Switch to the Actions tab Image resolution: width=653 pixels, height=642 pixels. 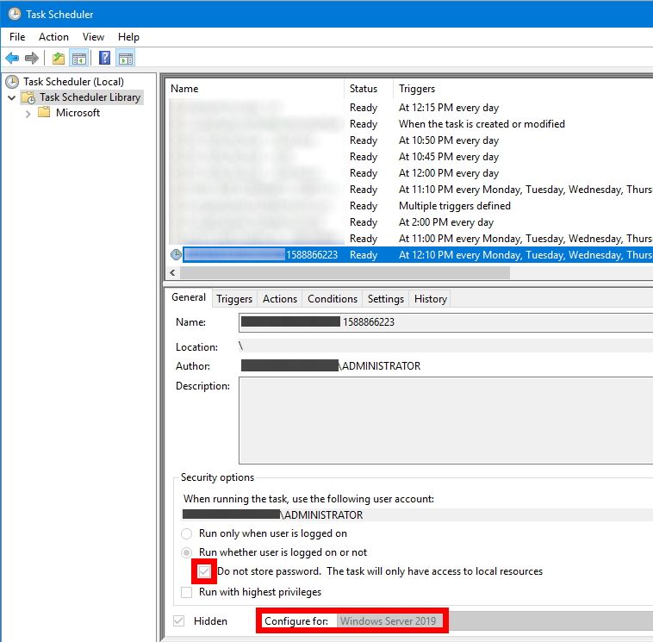[279, 299]
